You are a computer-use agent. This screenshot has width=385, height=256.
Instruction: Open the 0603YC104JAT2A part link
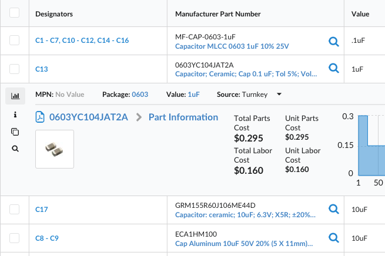pos(88,117)
